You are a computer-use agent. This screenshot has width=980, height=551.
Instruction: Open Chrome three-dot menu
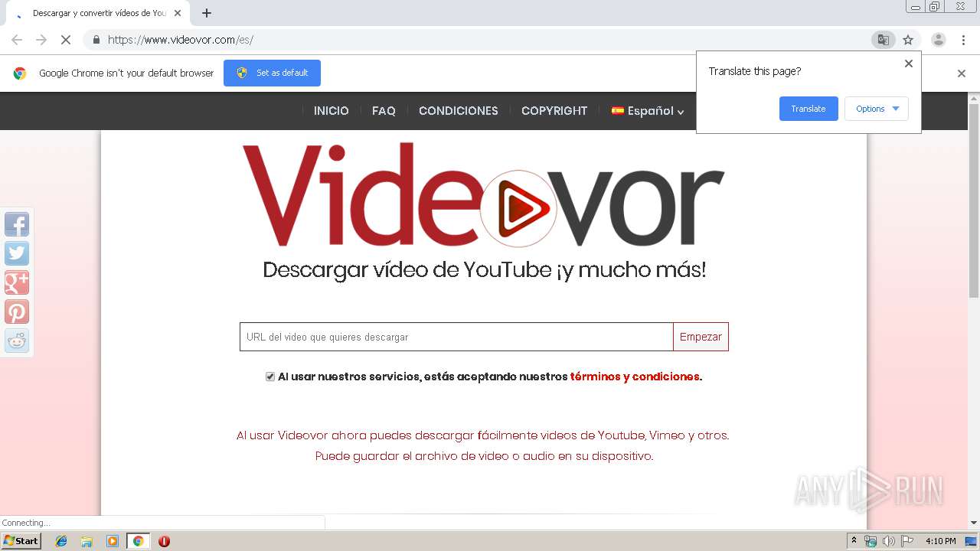(963, 40)
